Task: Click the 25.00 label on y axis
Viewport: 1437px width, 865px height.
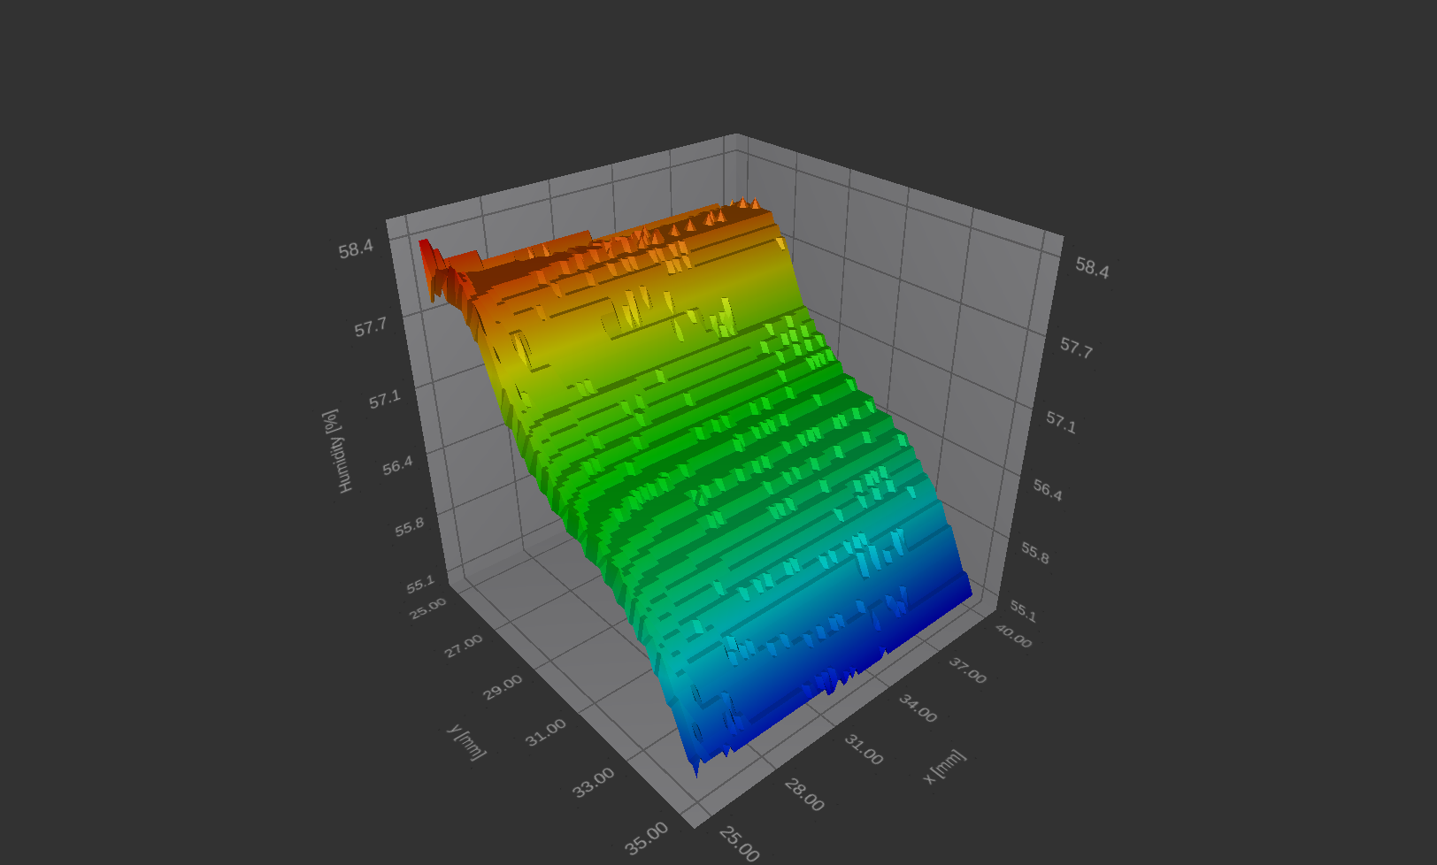Action: pyautogui.click(x=427, y=608)
